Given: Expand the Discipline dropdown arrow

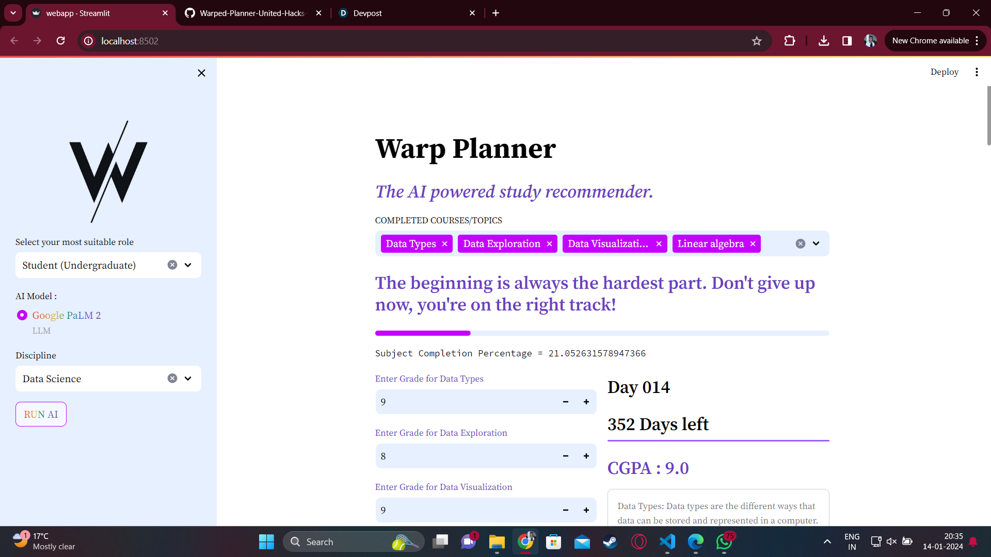Looking at the screenshot, I should coord(188,379).
